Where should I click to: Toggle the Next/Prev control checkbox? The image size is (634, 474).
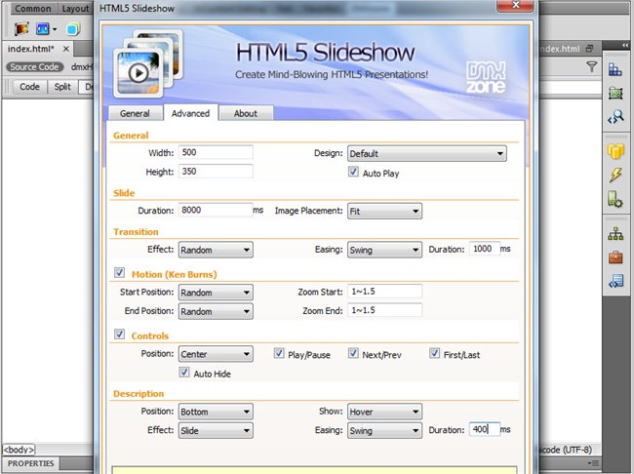point(353,353)
